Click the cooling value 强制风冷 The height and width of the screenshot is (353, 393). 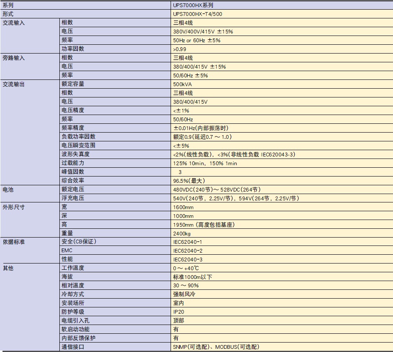tap(184, 294)
